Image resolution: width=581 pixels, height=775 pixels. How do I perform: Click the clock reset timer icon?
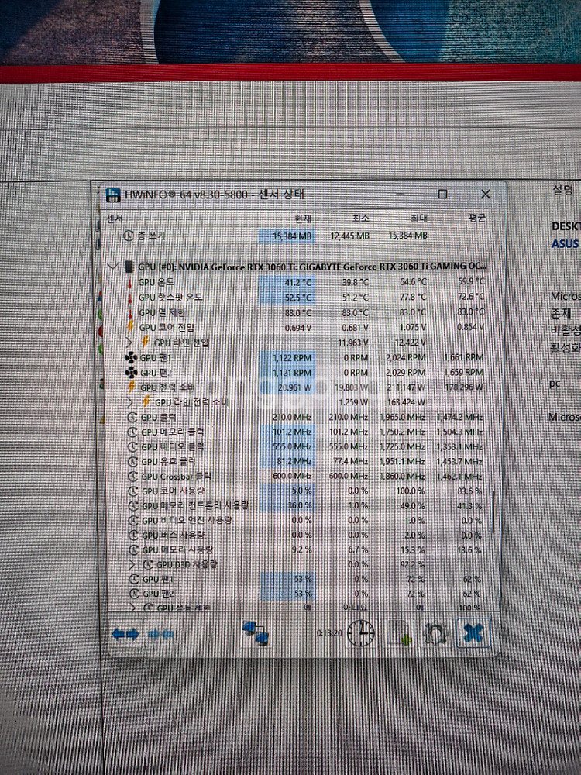click(361, 633)
